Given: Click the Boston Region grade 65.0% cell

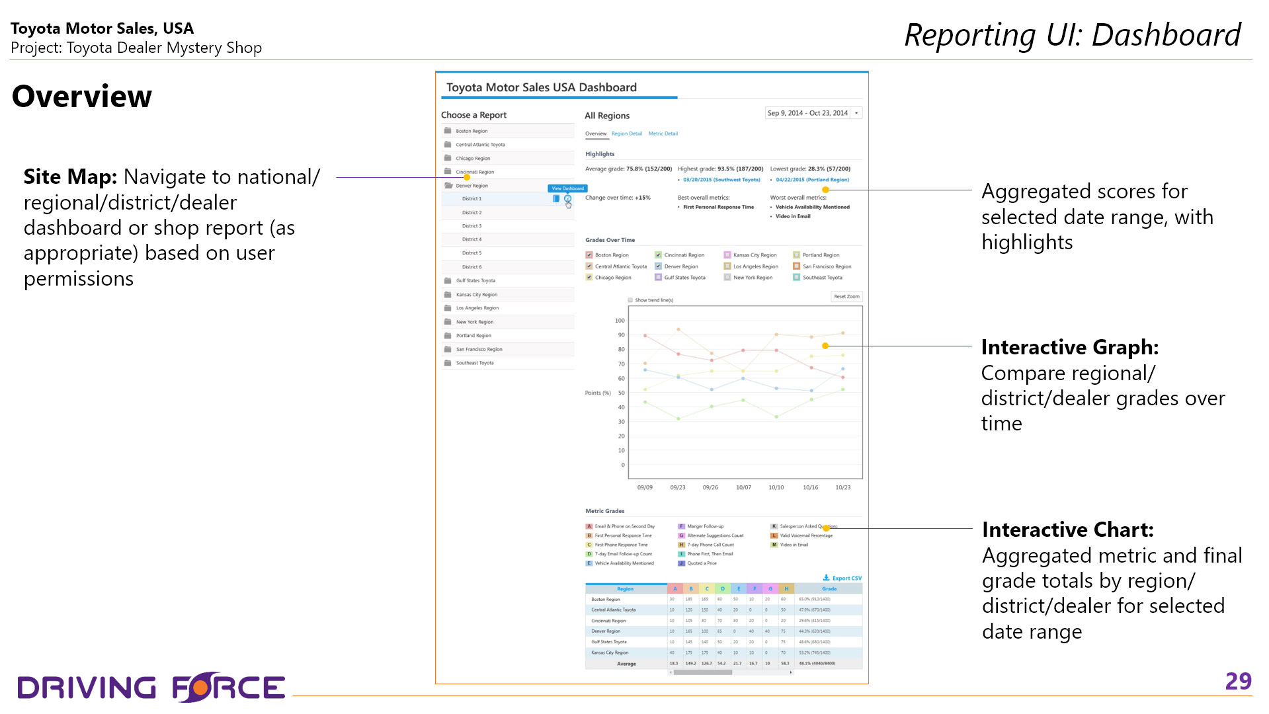Looking at the screenshot, I should (828, 600).
